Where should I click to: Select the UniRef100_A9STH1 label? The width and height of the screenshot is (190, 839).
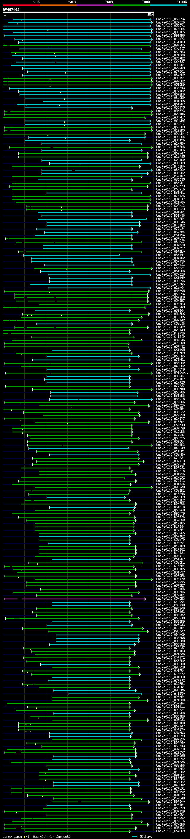tap(170, 805)
